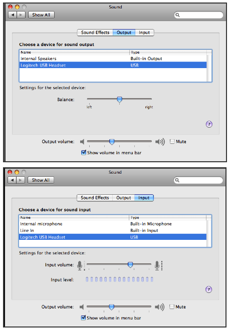
Task: Click back arrow in upper Sound window
Action: point(13,15)
